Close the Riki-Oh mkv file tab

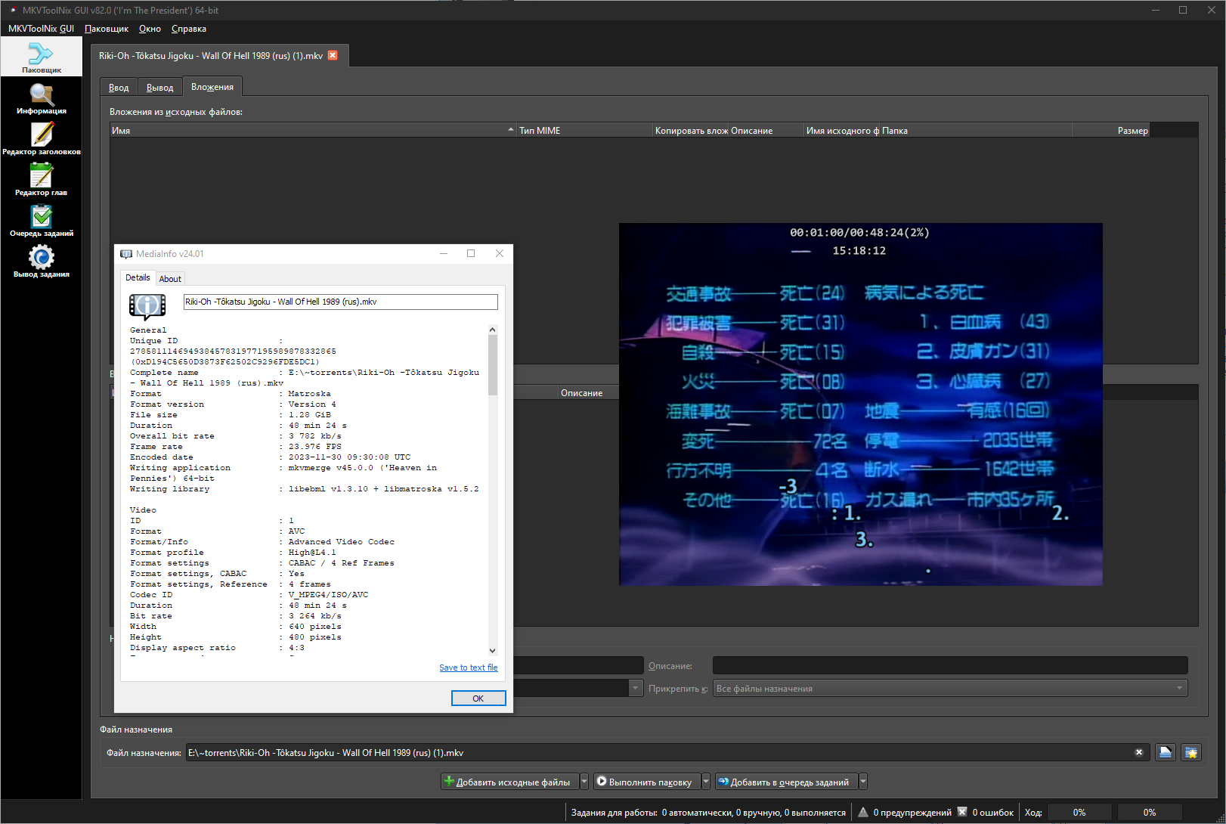[x=333, y=55]
